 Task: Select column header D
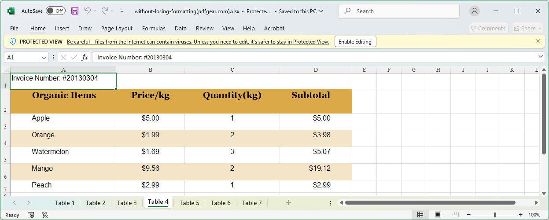click(316, 70)
